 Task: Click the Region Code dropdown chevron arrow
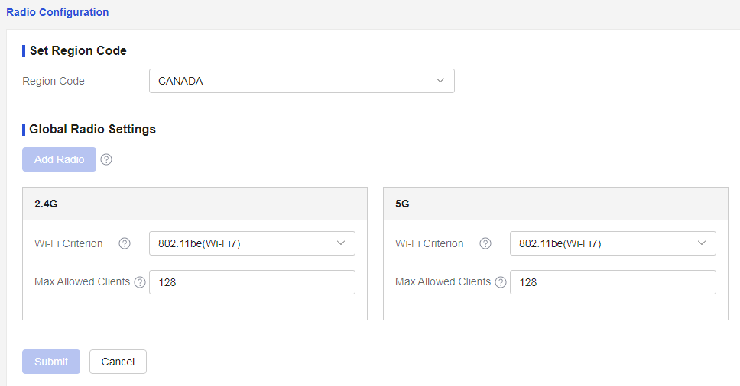pos(440,81)
